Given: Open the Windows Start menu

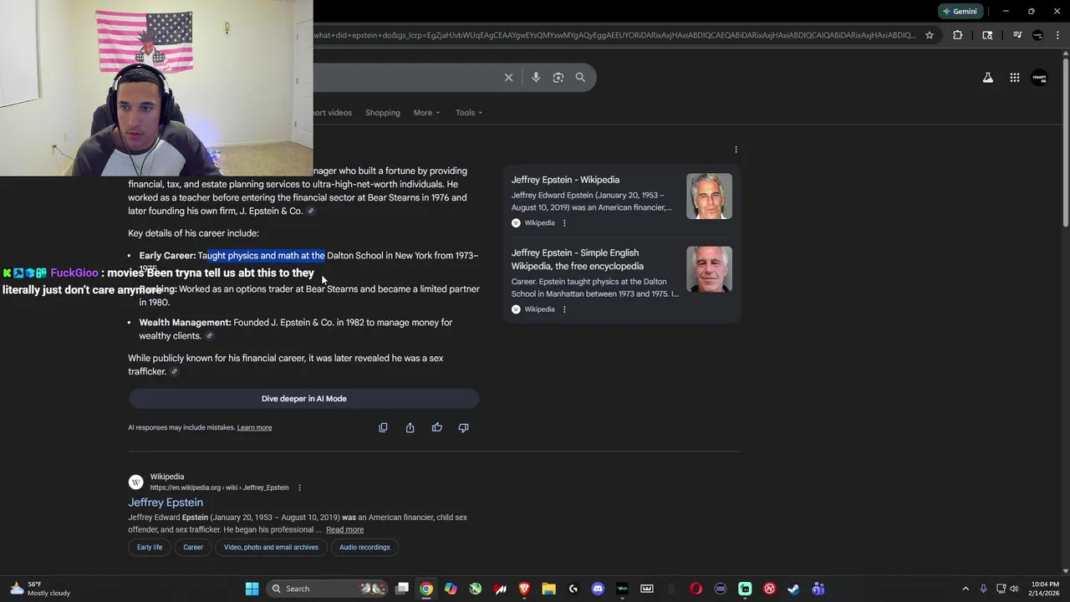Looking at the screenshot, I should [x=252, y=589].
